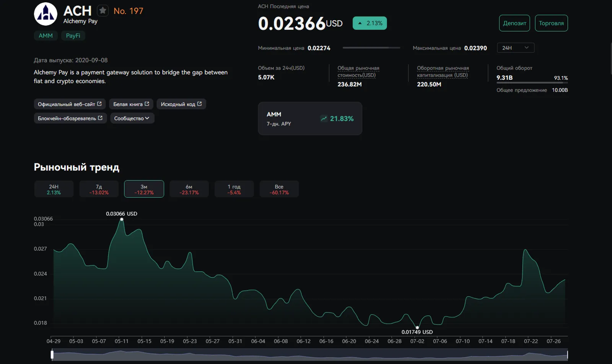Click the Общая рыночная стоимость(USD) label
The image size is (612, 364).
point(358,71)
